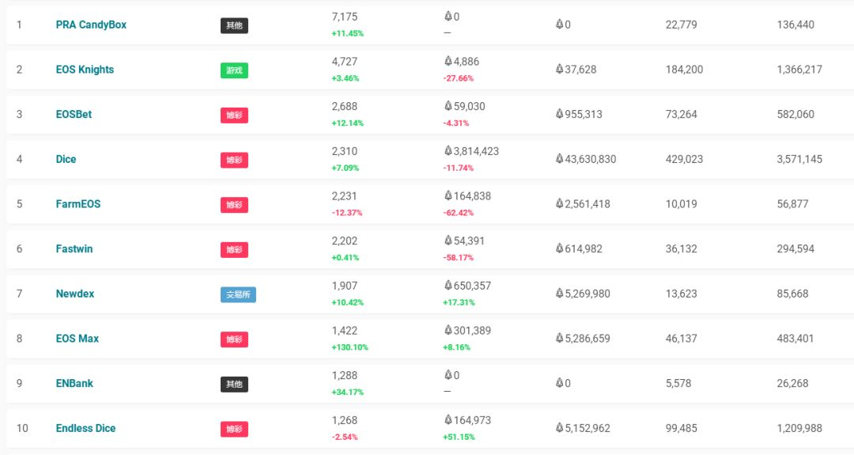The height and width of the screenshot is (455, 854).
Task: Click the 其他 tag in the ENBank row
Action: [x=234, y=384]
